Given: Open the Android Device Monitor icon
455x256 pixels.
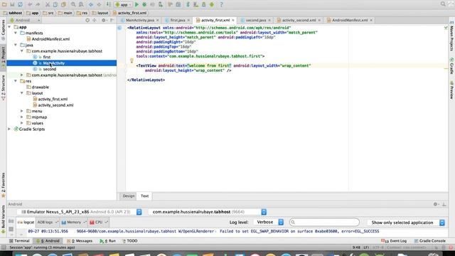Looking at the screenshot, I should (212, 4).
